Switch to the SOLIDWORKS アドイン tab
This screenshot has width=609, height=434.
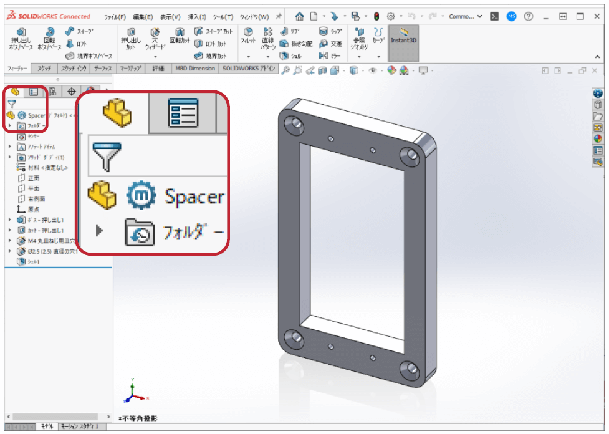pyautogui.click(x=249, y=69)
